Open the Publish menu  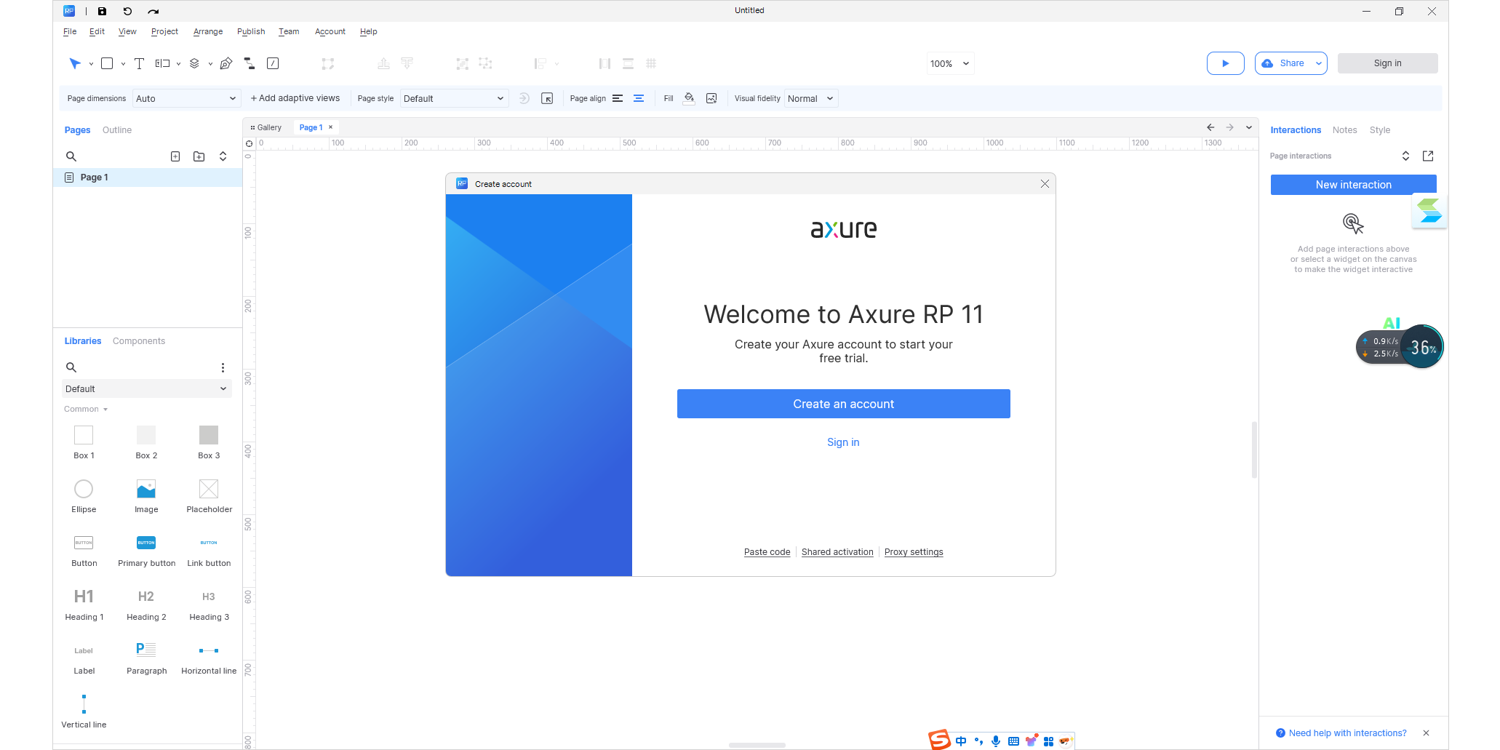250,31
